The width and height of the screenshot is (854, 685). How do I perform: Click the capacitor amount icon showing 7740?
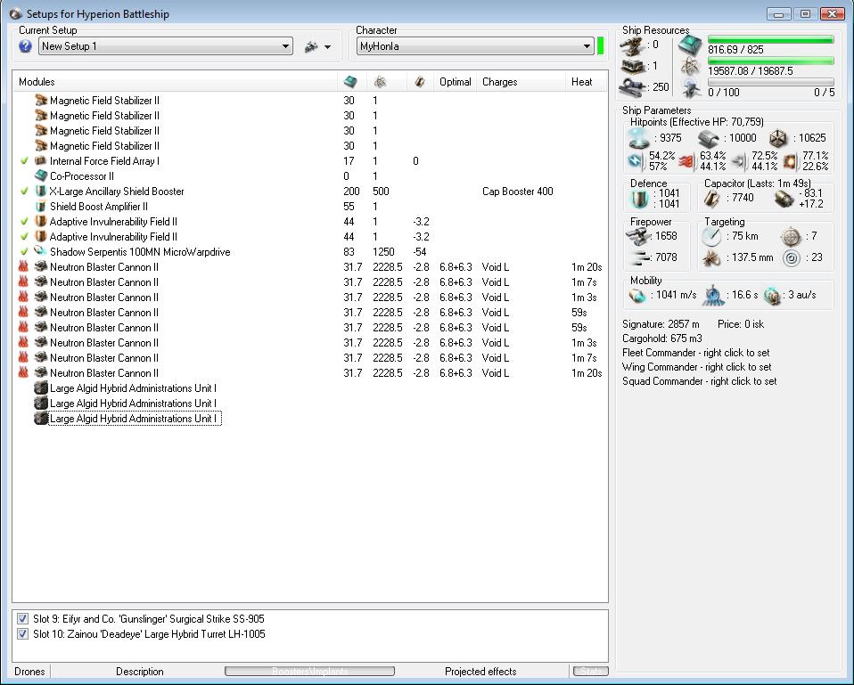(x=712, y=199)
